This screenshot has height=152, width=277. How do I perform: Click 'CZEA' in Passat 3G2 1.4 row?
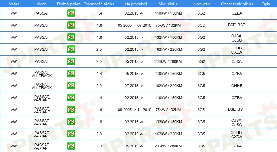click(237, 13)
